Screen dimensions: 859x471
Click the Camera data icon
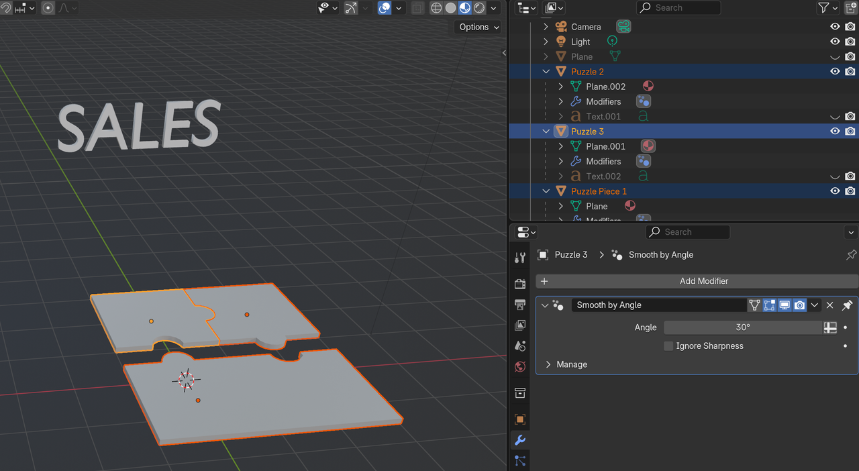tap(623, 27)
